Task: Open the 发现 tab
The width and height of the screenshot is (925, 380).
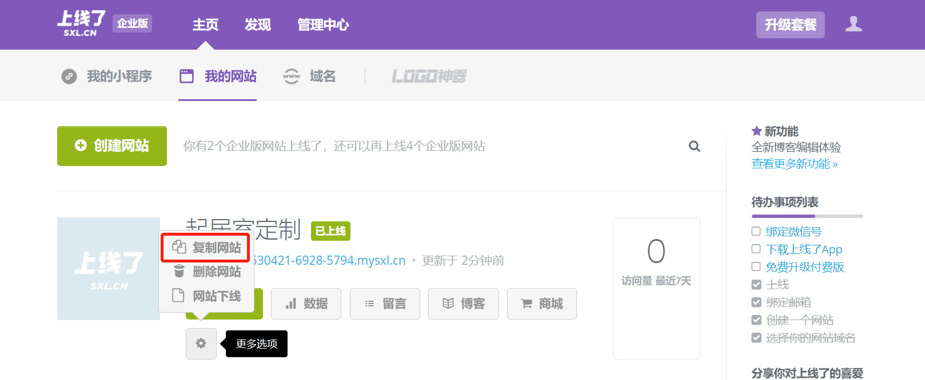Action: pos(258,25)
